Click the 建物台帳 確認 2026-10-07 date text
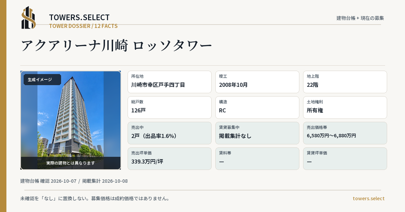405x212 pixels. tap(48, 181)
